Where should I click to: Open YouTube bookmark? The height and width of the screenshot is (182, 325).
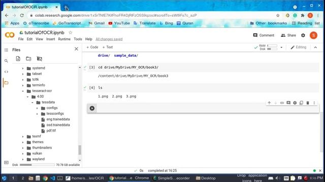tap(119, 23)
